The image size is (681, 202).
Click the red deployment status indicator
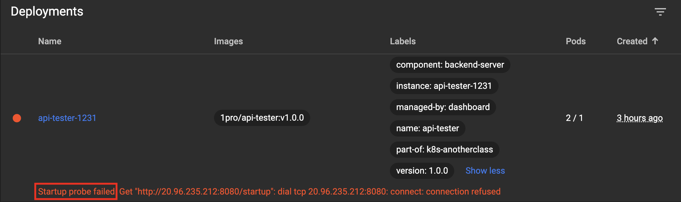pos(17,118)
